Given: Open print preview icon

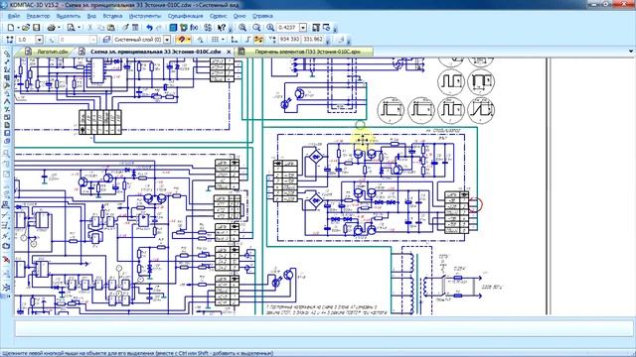Looking at the screenshot, I should [x=71, y=28].
